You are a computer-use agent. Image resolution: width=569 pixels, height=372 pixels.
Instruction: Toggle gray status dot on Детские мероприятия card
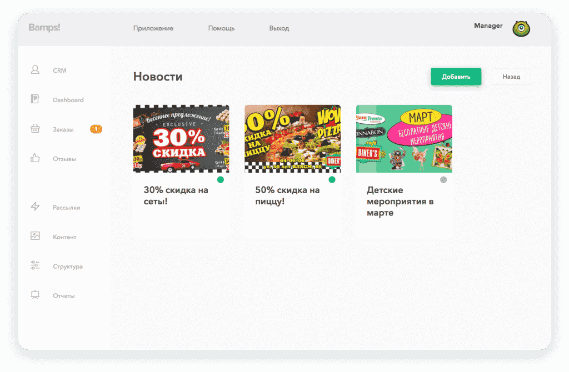443,180
